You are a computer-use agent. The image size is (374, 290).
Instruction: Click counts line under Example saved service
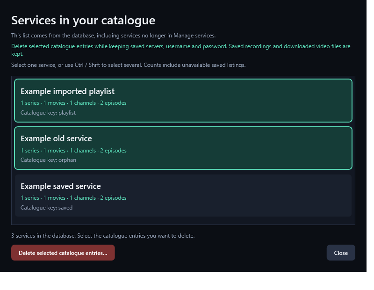(73, 198)
